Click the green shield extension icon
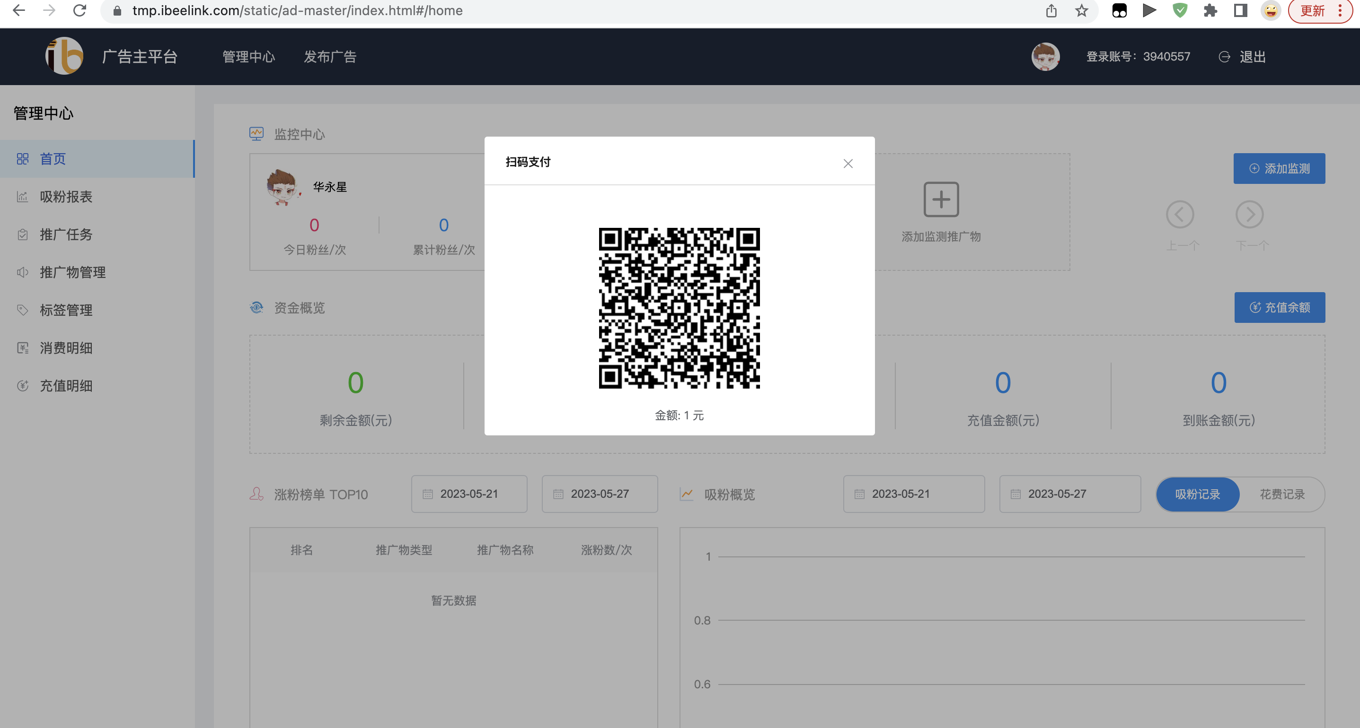The image size is (1360, 728). point(1180,10)
